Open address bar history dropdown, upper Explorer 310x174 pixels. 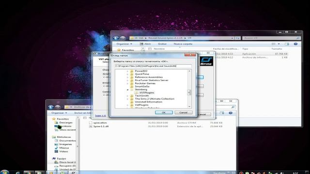[x=232, y=38]
